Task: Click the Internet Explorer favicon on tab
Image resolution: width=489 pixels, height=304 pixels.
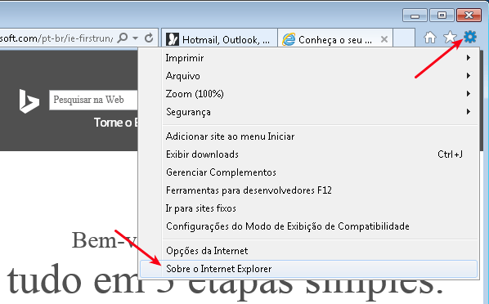Action: pyautogui.click(x=289, y=39)
